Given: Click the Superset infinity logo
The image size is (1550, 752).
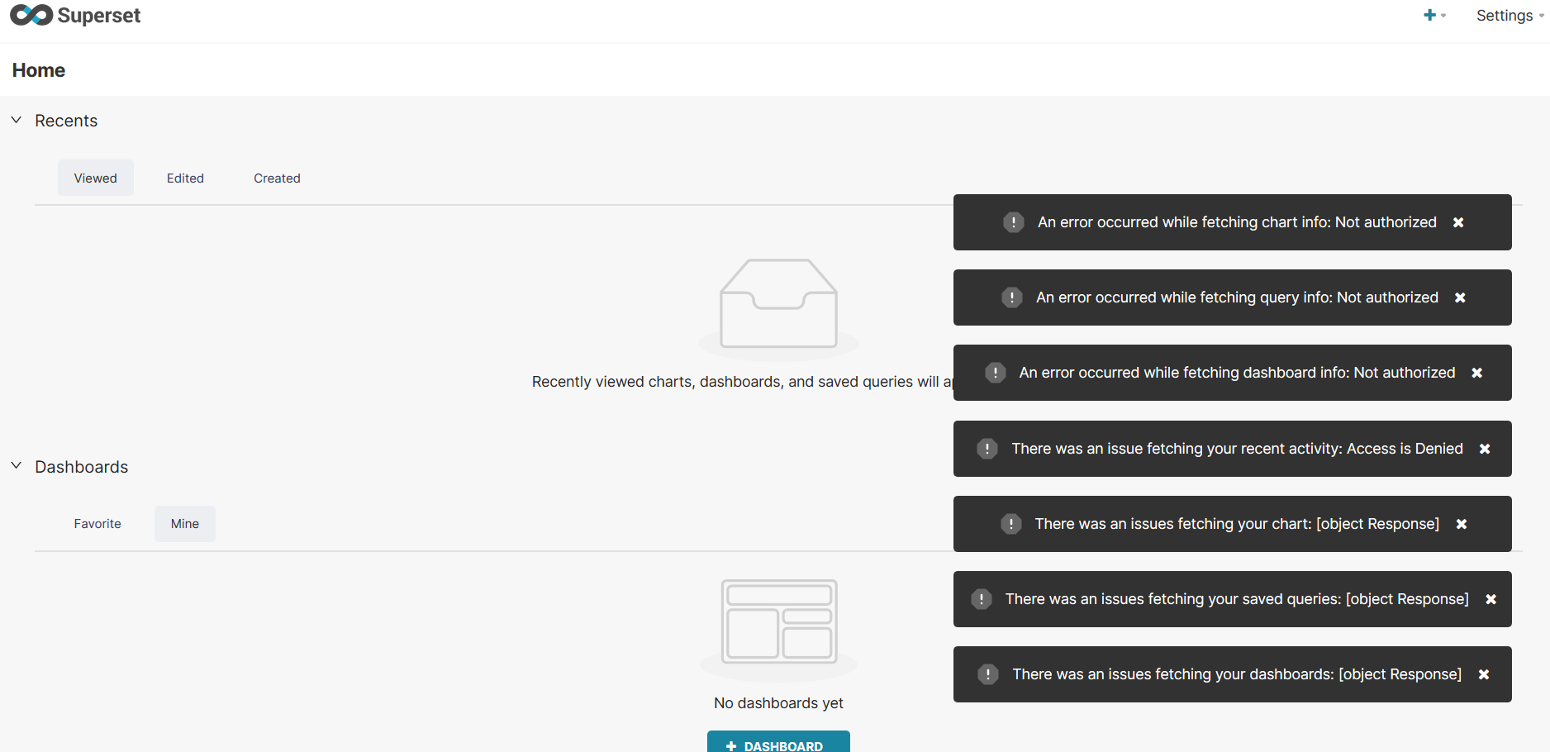Looking at the screenshot, I should pos(32,15).
